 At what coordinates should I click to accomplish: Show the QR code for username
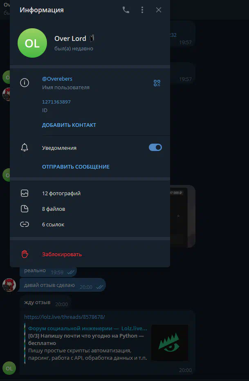point(157,83)
